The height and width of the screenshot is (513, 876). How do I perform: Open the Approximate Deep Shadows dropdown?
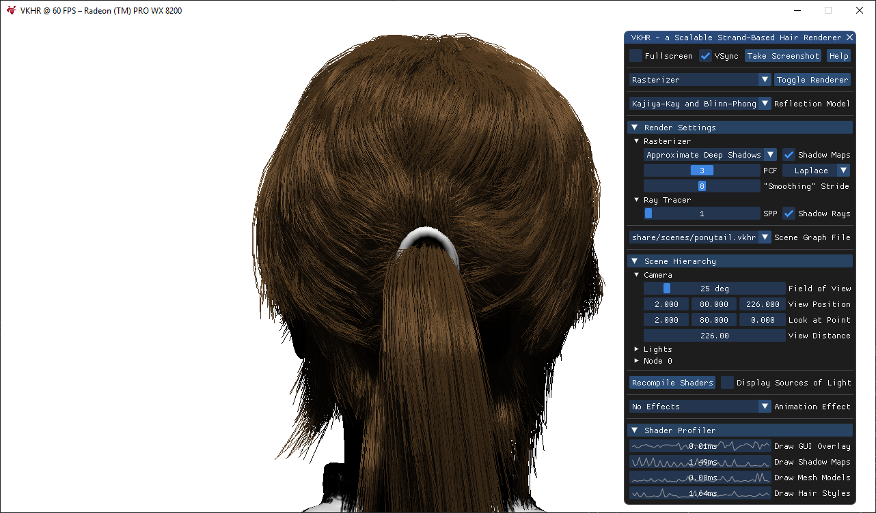710,155
